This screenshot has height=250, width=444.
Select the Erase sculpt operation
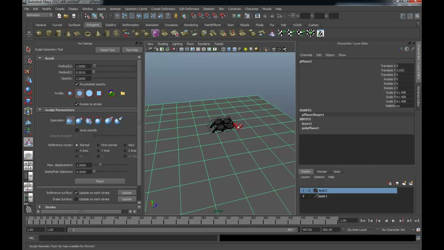(x=118, y=120)
